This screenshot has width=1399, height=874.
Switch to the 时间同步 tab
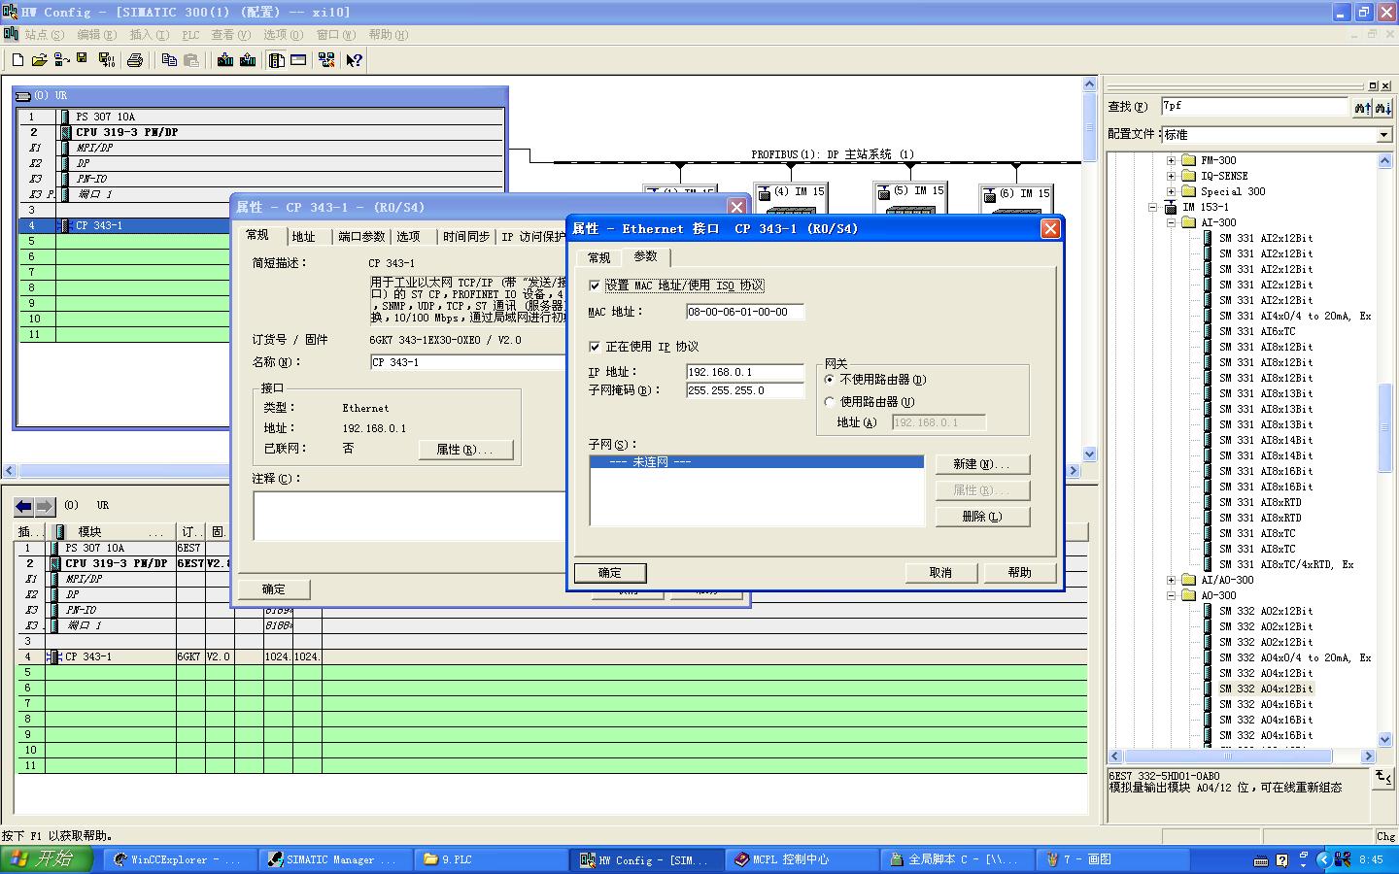pos(466,237)
